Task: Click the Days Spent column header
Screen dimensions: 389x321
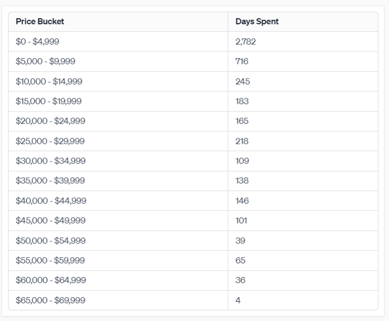Action: click(257, 22)
